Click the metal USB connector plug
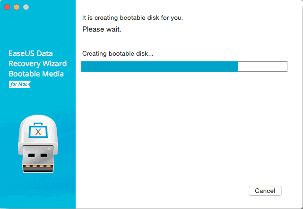Image resolution: width=303 pixels, height=209 pixels. point(38,159)
